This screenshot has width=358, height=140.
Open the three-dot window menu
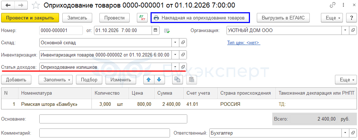click(x=343, y=5)
